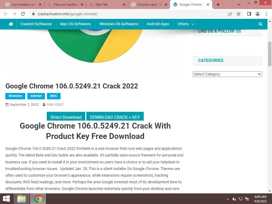Close the 'cool toolbars' tab
This screenshot has width=272, height=204.
click(x=40, y=5)
